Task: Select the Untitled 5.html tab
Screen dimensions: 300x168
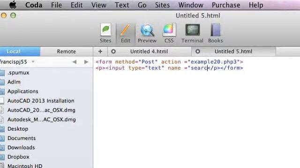Action: click(x=233, y=51)
